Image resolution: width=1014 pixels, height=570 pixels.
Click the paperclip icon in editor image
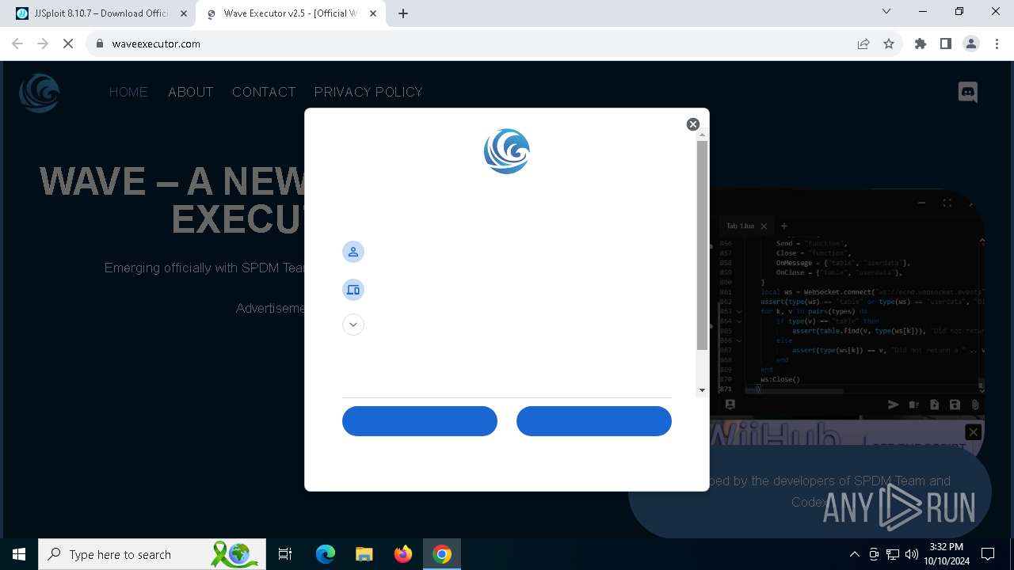click(x=975, y=405)
